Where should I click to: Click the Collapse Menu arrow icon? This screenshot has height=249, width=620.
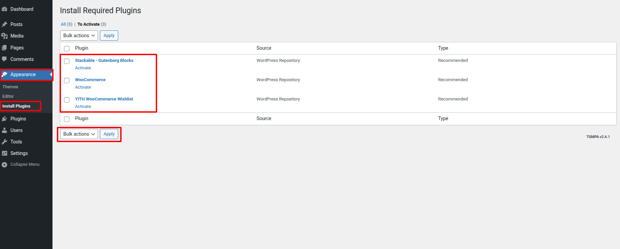pos(4,164)
